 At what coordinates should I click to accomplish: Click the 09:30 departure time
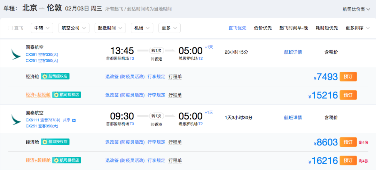[x=122, y=116]
